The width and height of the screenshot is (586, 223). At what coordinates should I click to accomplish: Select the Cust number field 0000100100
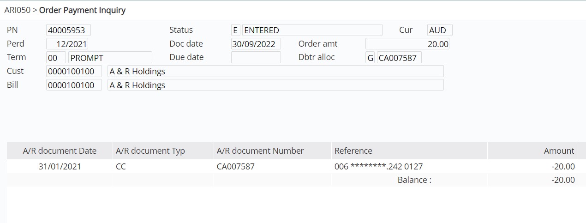(74, 72)
